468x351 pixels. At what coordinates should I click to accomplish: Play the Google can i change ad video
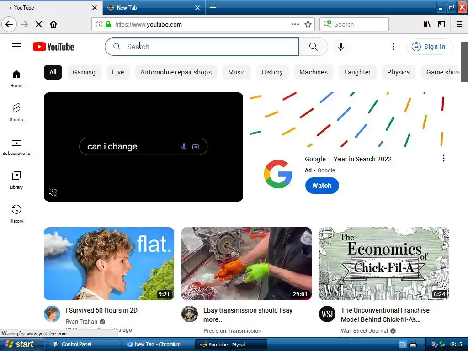143,147
